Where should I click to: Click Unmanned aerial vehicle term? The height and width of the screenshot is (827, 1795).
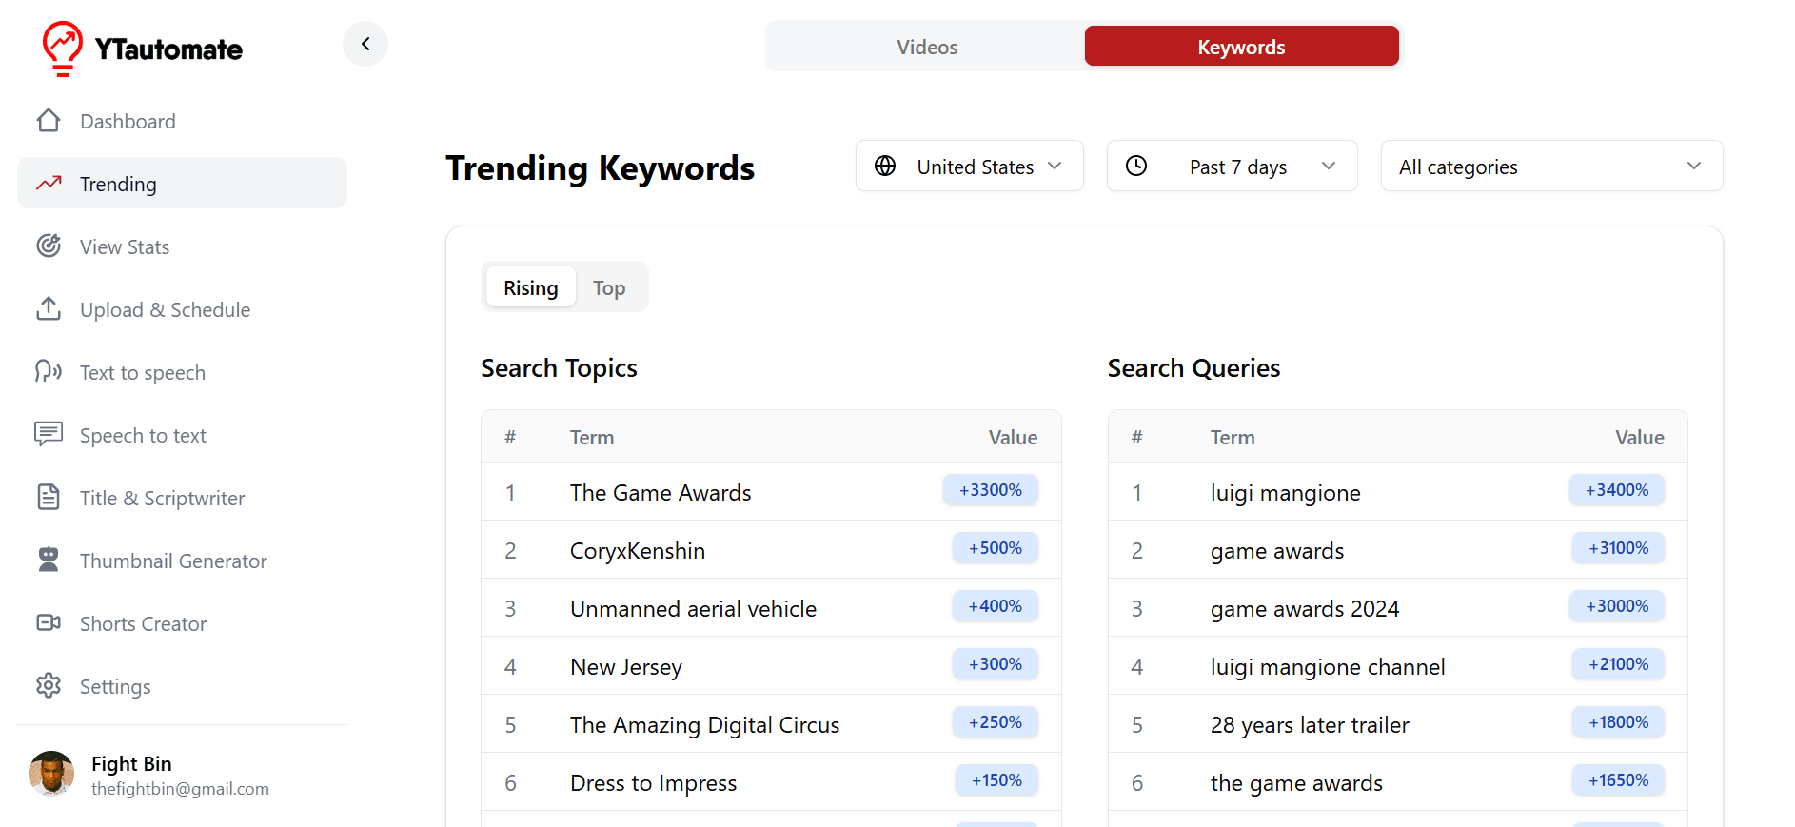[x=693, y=608]
